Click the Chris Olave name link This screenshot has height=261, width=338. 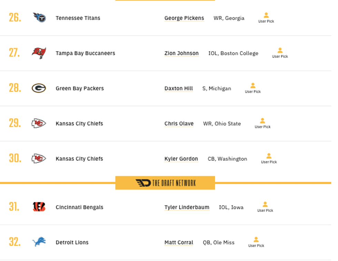pyautogui.click(x=179, y=123)
